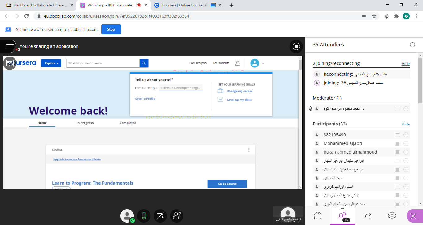
Task: Click the Coursera search input field
Action: [x=103, y=63]
